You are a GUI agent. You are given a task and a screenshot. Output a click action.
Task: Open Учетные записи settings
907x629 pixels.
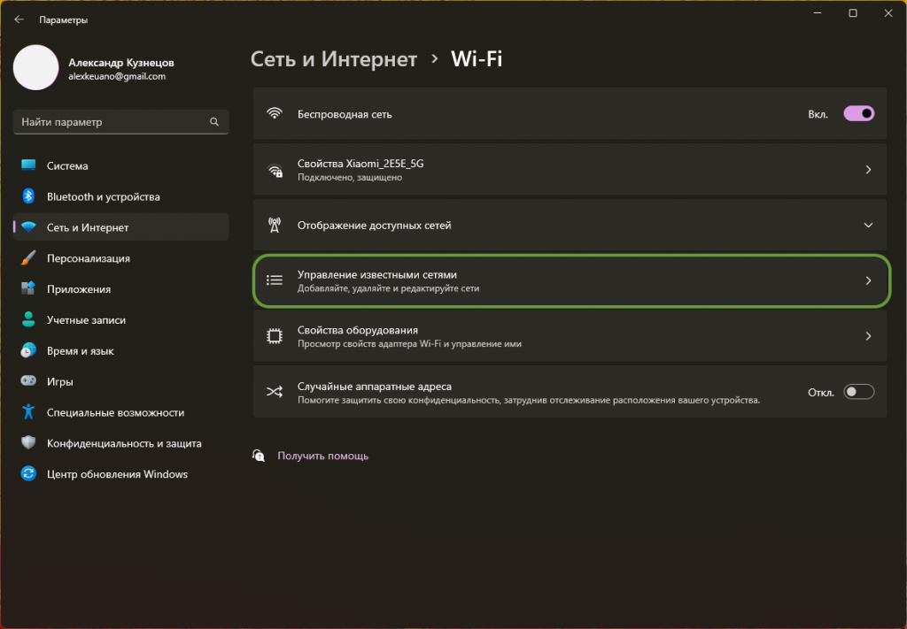coord(86,320)
